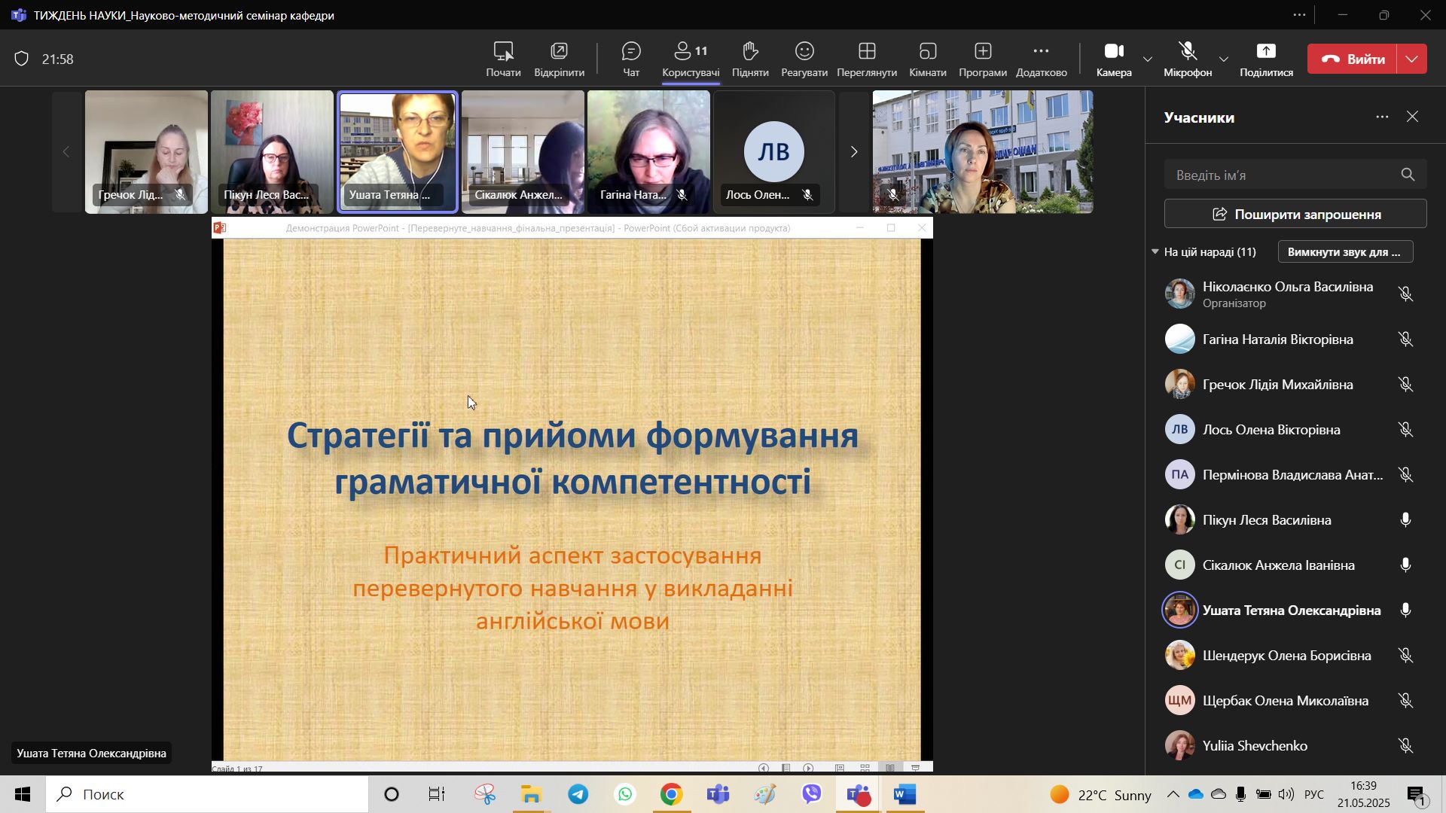Image resolution: width=1446 pixels, height=813 pixels.
Task: Open the More (Додатково) menu
Action: tap(1041, 52)
